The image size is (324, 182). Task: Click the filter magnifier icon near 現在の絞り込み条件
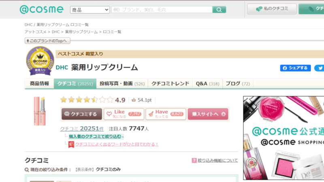click(27, 169)
